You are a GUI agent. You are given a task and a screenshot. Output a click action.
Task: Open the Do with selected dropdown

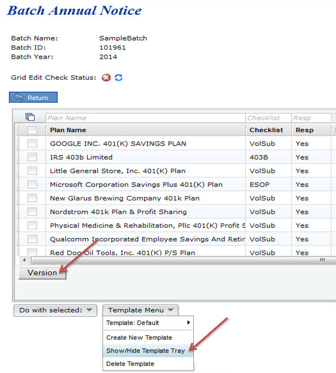click(x=55, y=310)
